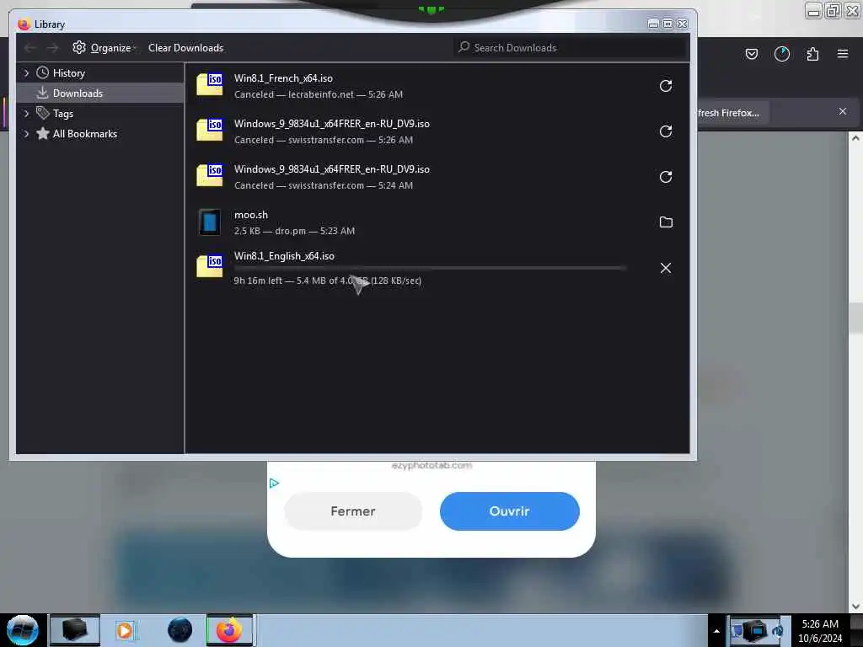The height and width of the screenshot is (647, 863).
Task: Click the moo.sh file icon
Action: coord(210,222)
